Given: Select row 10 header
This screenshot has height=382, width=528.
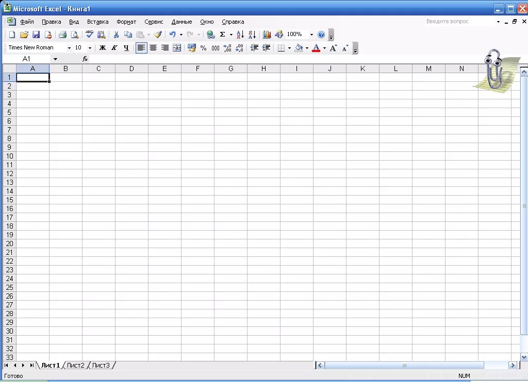Looking at the screenshot, I should pos(9,156).
